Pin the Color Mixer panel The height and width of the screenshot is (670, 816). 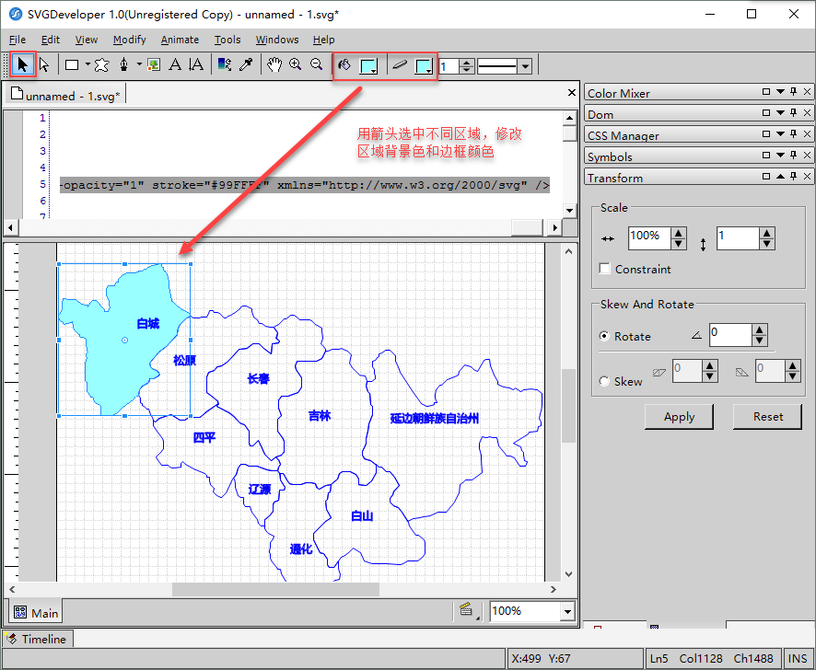click(794, 91)
